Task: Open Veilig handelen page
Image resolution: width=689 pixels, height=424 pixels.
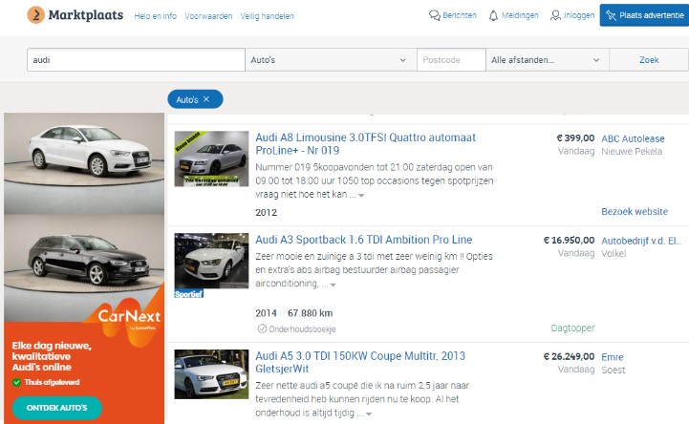Action: click(267, 16)
